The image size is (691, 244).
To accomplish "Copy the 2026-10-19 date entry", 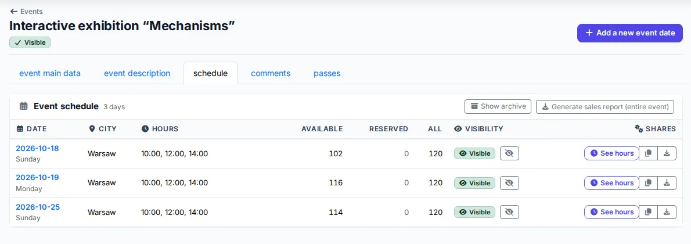I will pyautogui.click(x=648, y=182).
